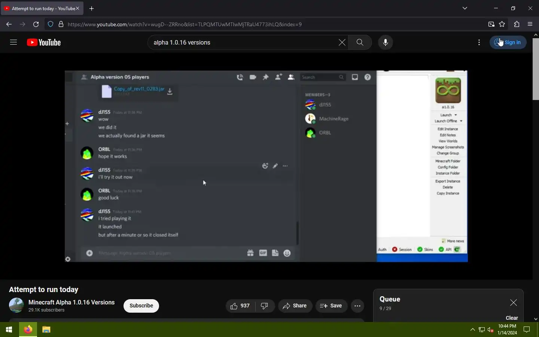View site security padlock info
The height and width of the screenshot is (337, 539).
(x=61, y=24)
